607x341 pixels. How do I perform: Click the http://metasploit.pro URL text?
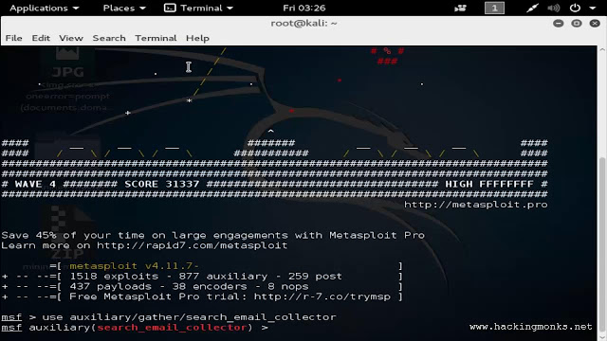[476, 205]
